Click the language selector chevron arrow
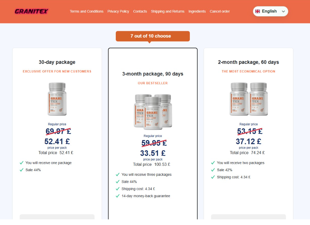Screen dimensions: 310x225 [283, 12]
